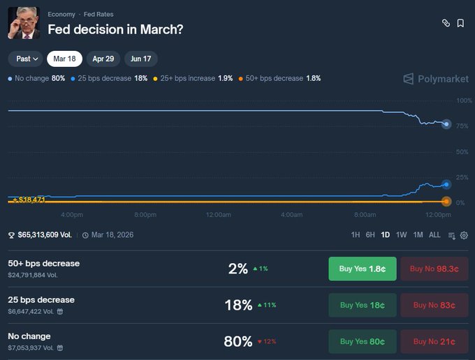Click the Jerome Powell market thumbnail
475x360 pixels.
pos(24,23)
